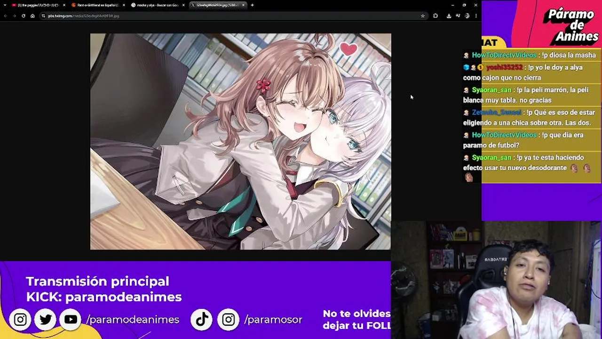
Task: Click the No te olvides dejar tu FOLL text
Action: click(357, 319)
